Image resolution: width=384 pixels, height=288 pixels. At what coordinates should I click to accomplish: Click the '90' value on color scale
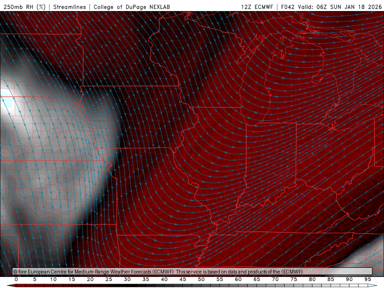pyautogui.click(x=349, y=279)
